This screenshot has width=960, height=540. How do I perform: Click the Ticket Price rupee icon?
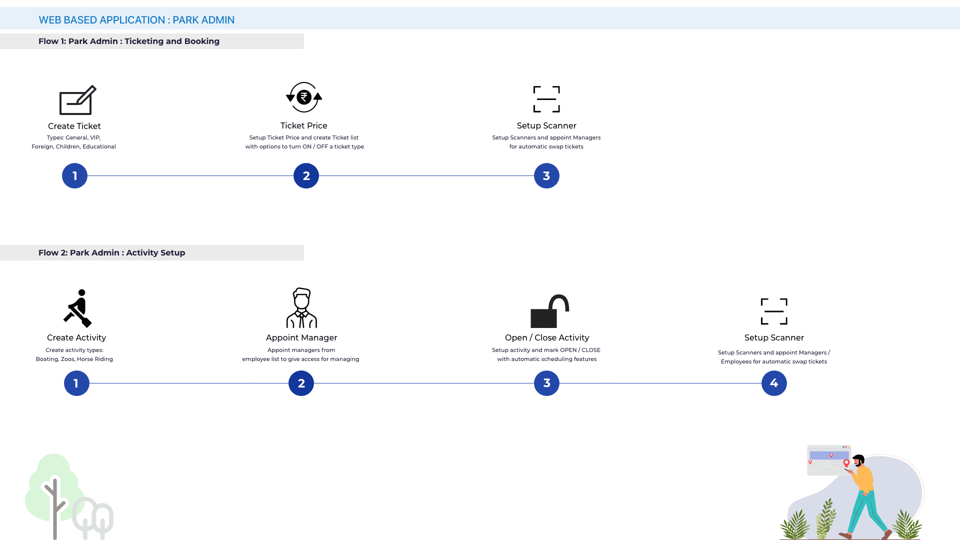click(x=304, y=97)
